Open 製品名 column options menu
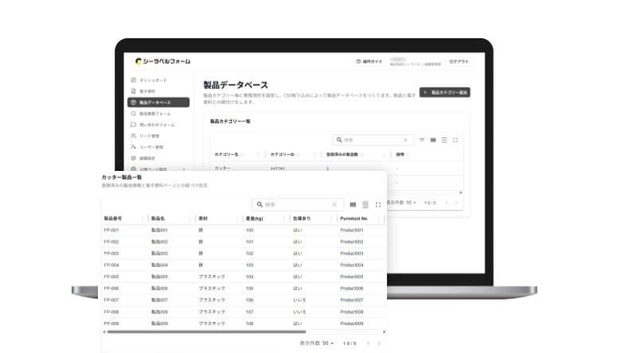The width and height of the screenshot is (629, 353). 189,219
